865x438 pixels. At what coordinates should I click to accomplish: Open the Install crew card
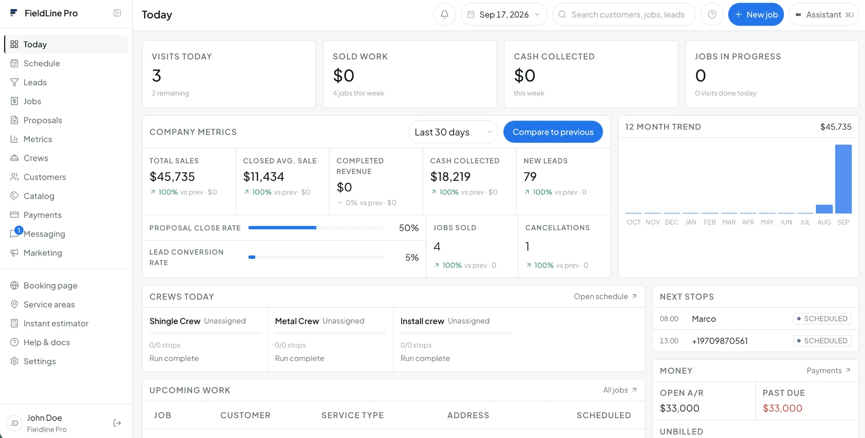pyautogui.click(x=456, y=339)
